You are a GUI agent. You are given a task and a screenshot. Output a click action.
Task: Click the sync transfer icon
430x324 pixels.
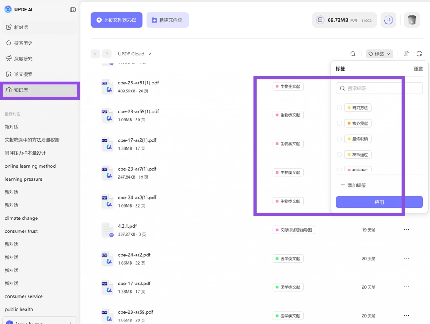[388, 20]
